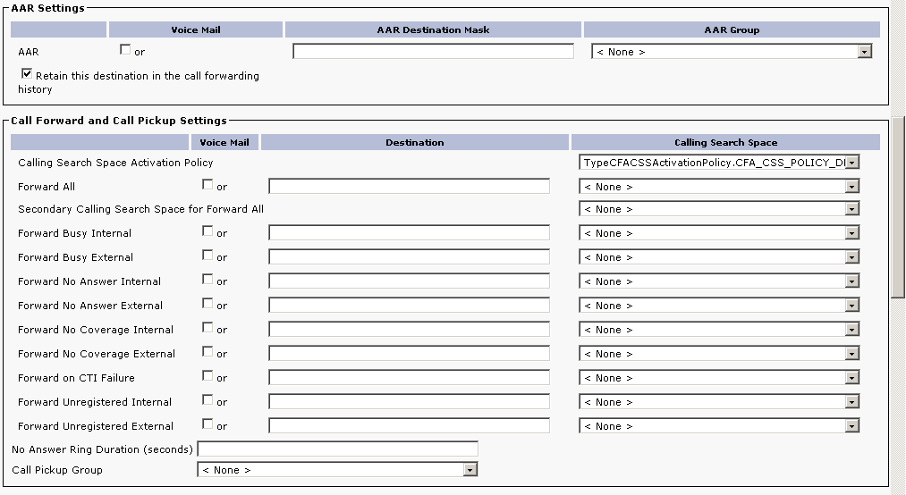Click the Forward All destination field

[409, 187]
